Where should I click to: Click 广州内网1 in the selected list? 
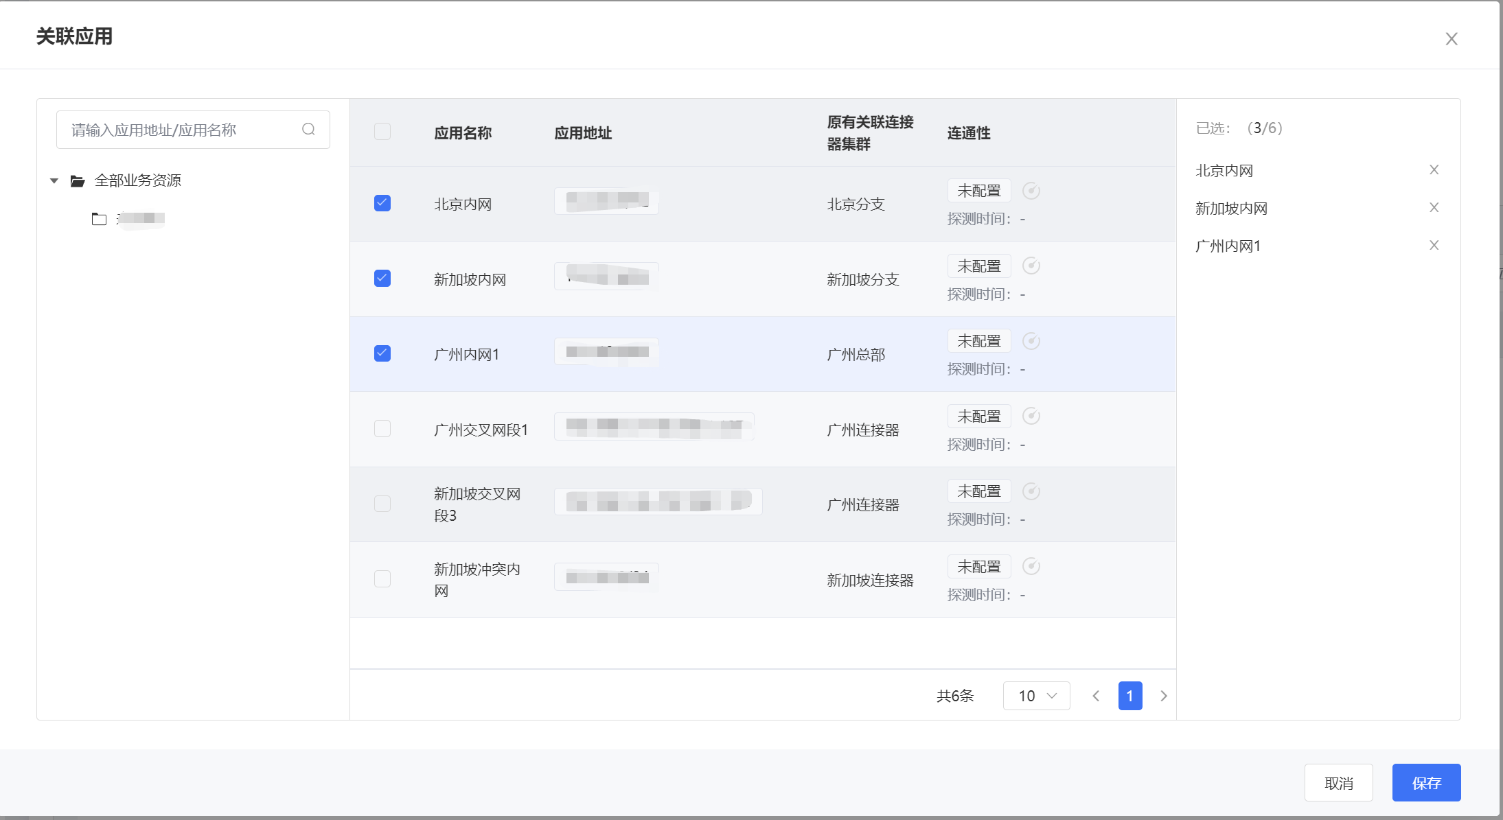tap(1228, 246)
